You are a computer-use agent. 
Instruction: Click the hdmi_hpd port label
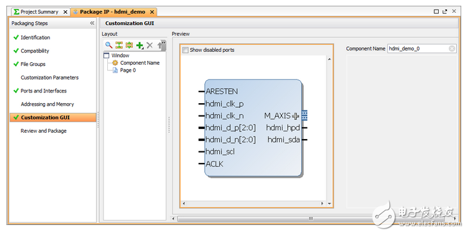click(283, 128)
